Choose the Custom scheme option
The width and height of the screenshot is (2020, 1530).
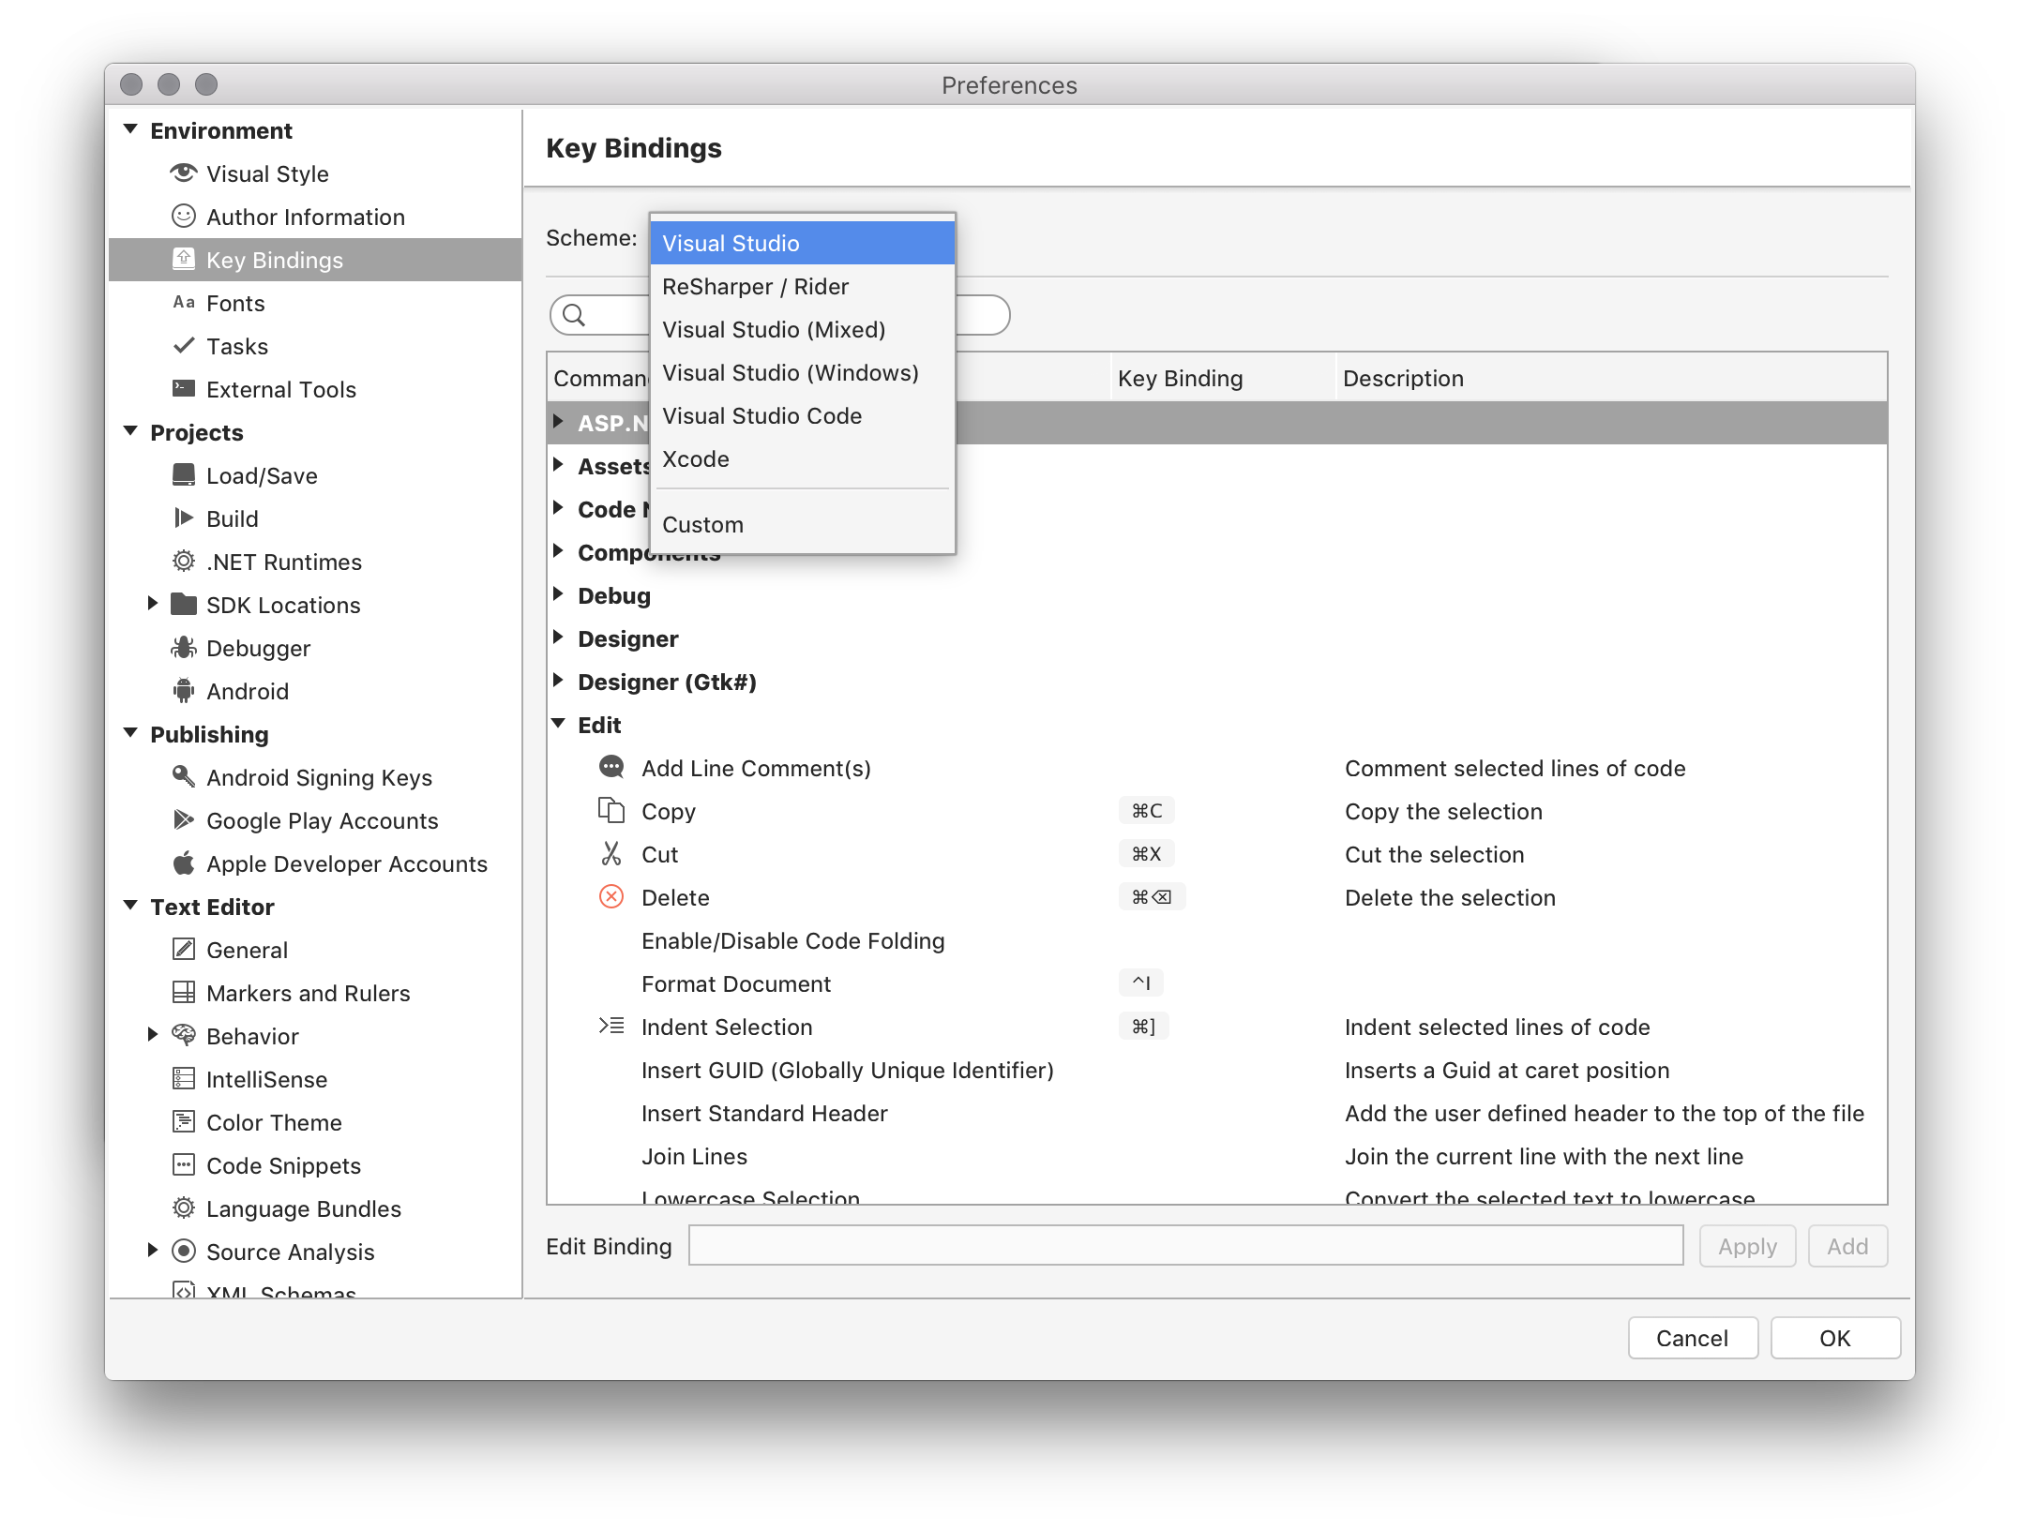(803, 524)
